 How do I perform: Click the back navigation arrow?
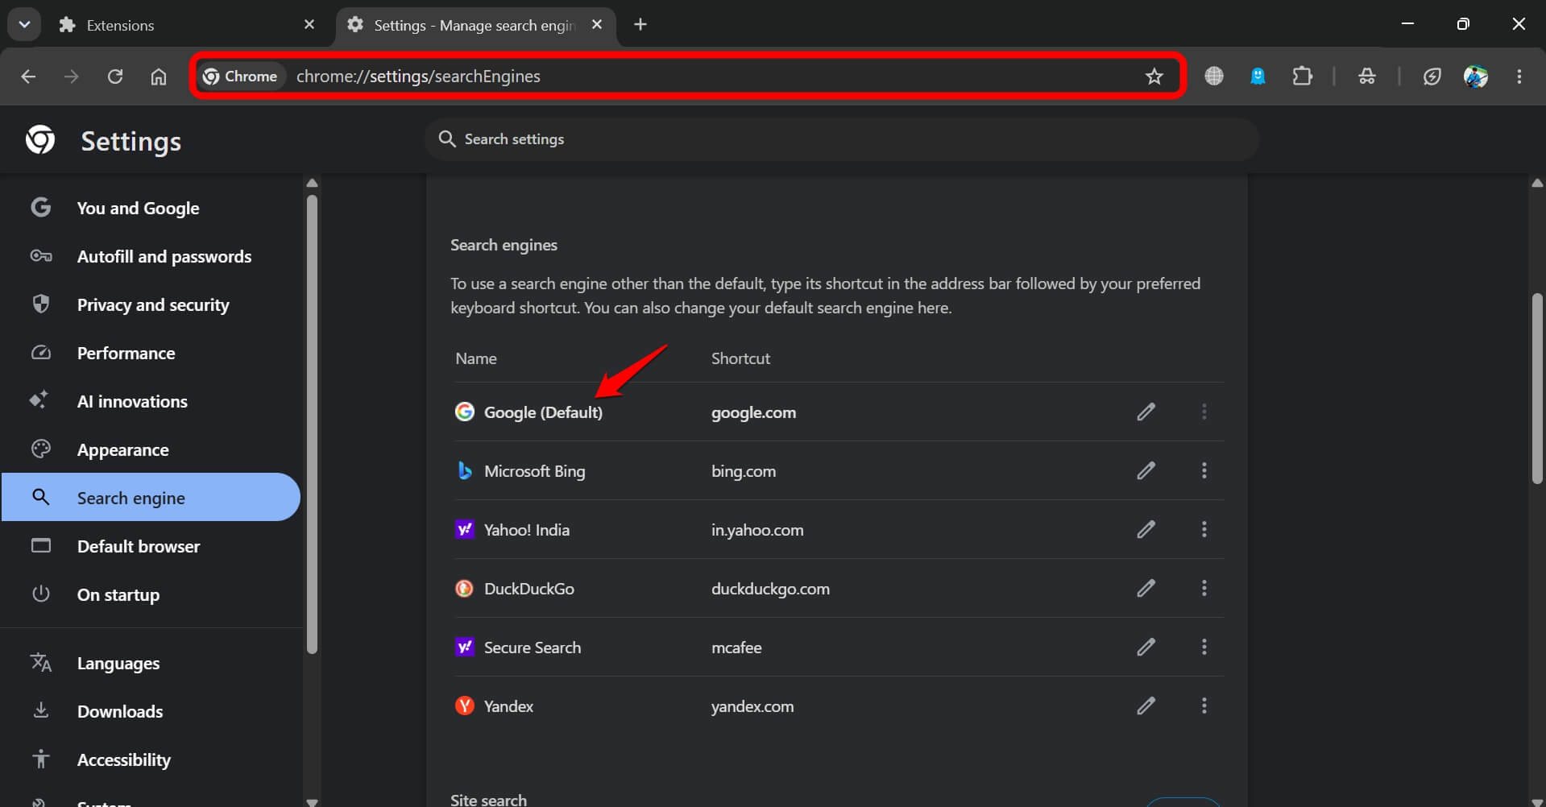click(28, 77)
